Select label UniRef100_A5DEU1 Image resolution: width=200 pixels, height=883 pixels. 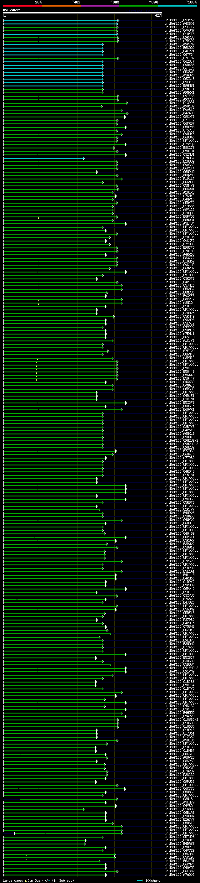pos(179,151)
